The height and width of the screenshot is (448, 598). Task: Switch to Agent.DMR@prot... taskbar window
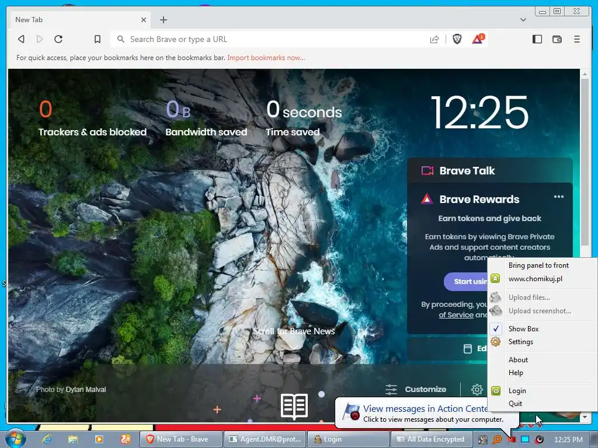pos(265,439)
